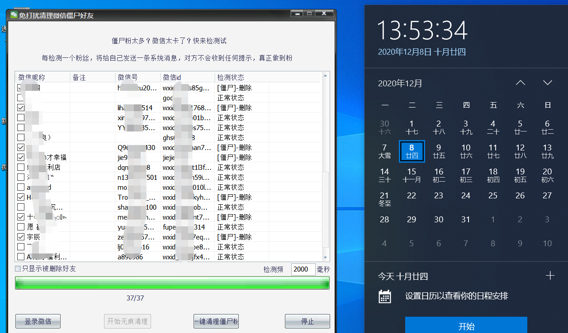Screen dimensions: 568x333
Task: Click 设置日历以查看你的日程安排 text
Action: point(457,296)
